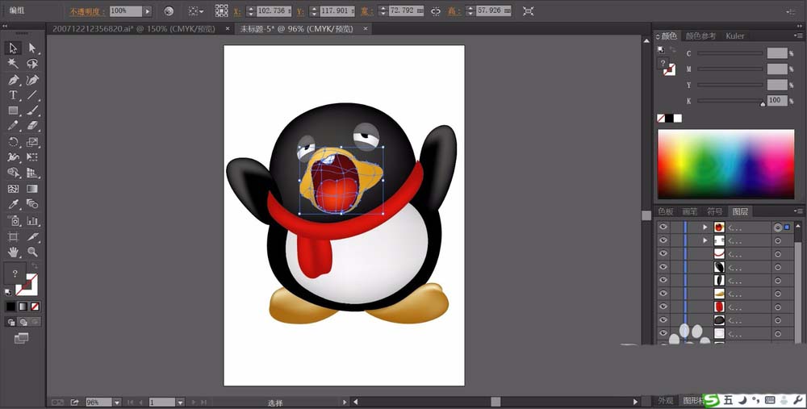Screen dimensions: 807x409
Task: Click the target circle of the mouth layer
Action: click(778, 227)
